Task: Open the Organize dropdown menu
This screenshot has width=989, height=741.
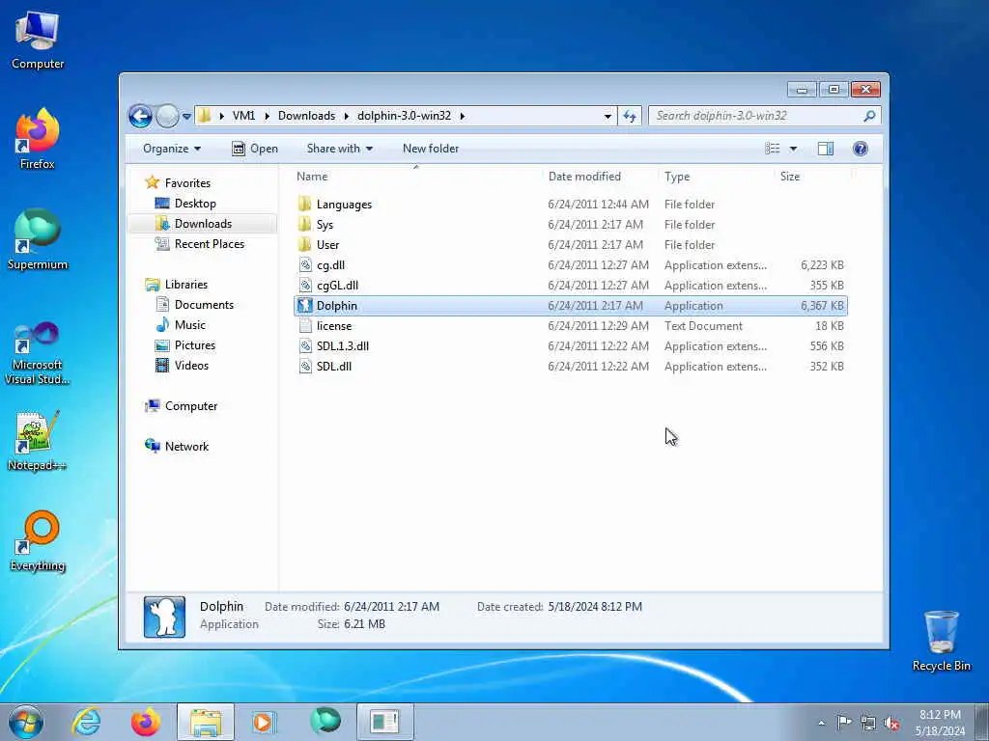Action: [x=172, y=149]
